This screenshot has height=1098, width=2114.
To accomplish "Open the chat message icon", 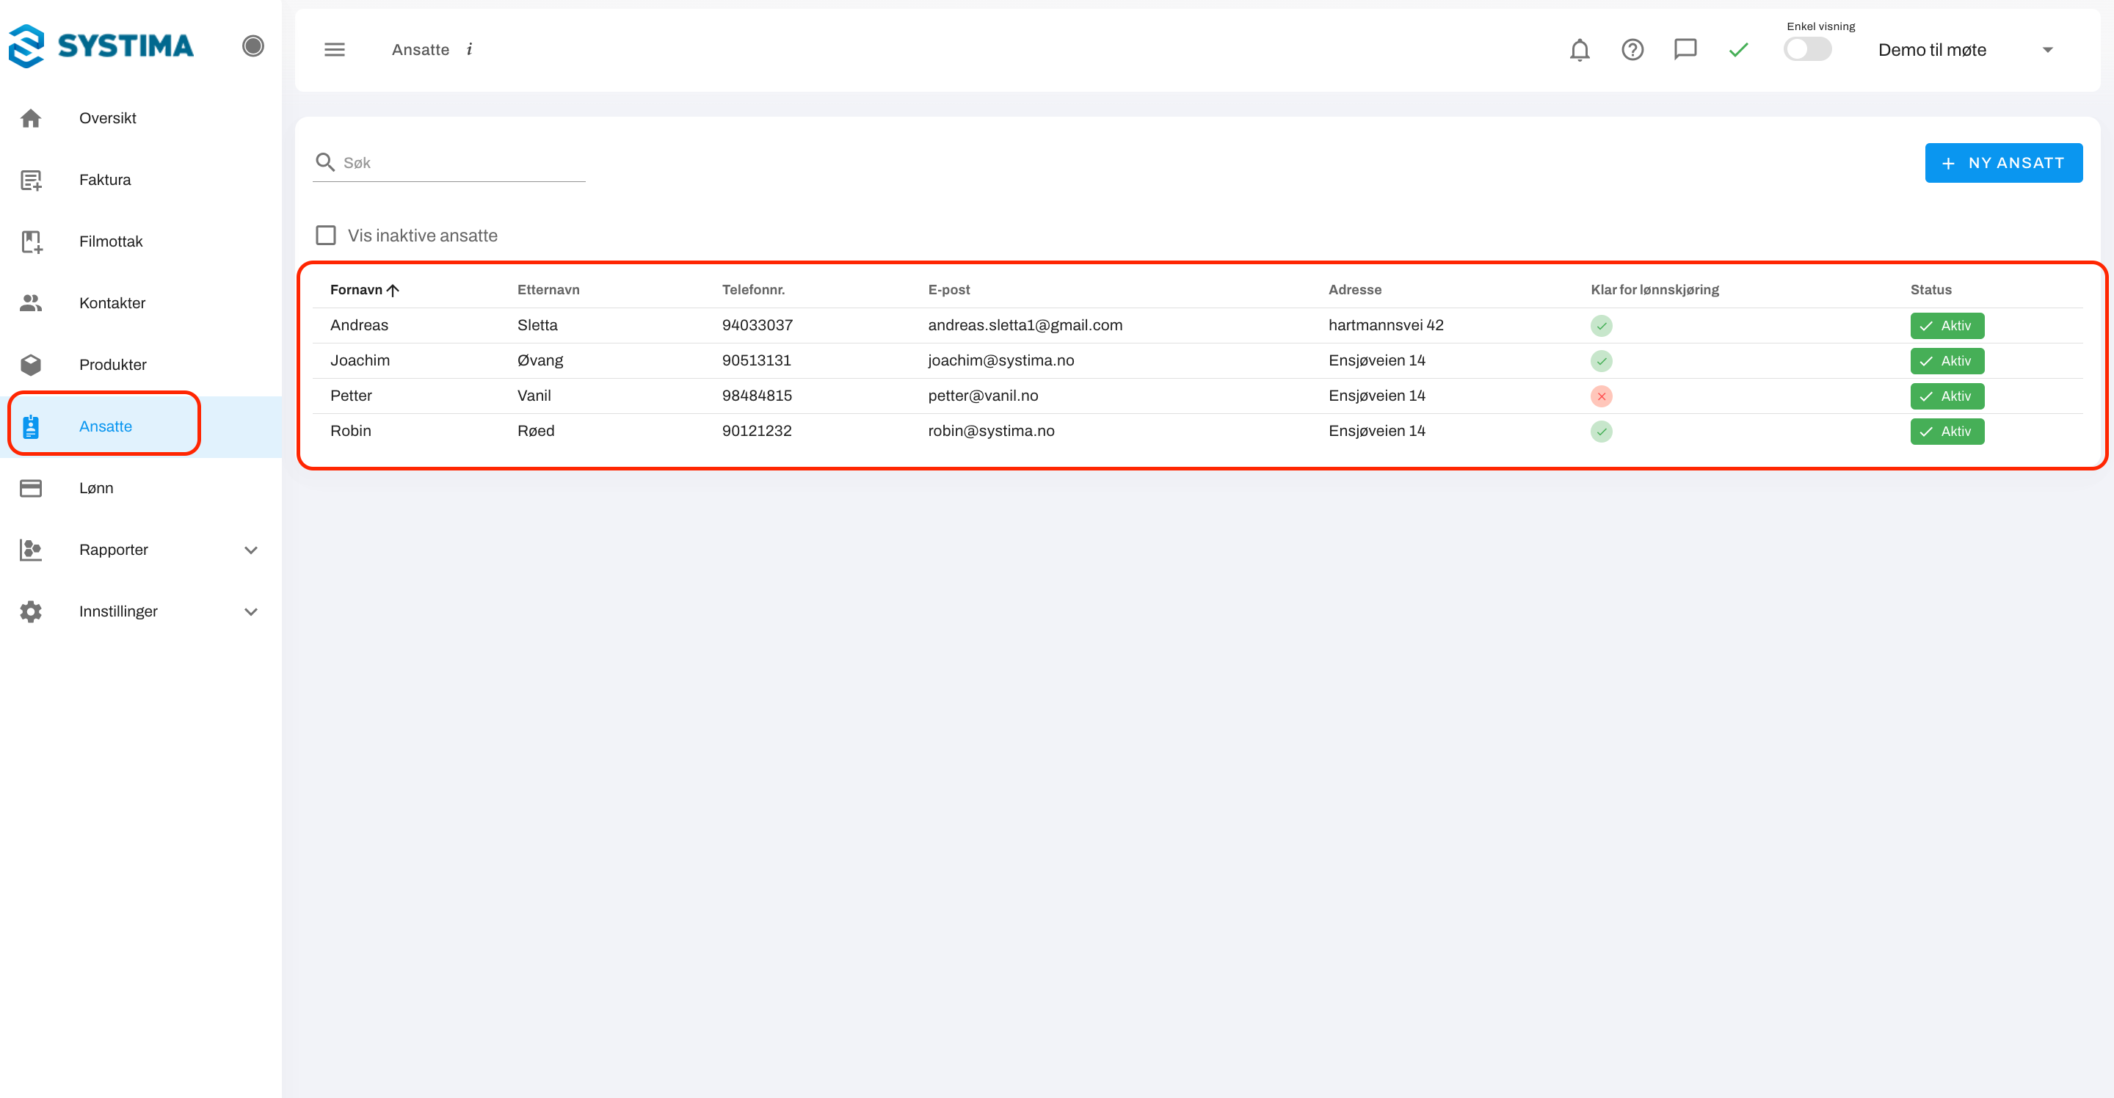I will pyautogui.click(x=1685, y=50).
